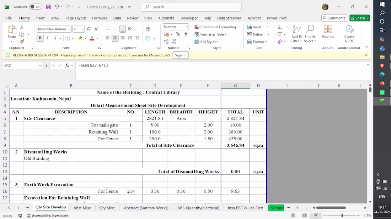This screenshot has height=219, width=391.
Task: Switch to Insert ribbon tab
Action: (x=40, y=18)
